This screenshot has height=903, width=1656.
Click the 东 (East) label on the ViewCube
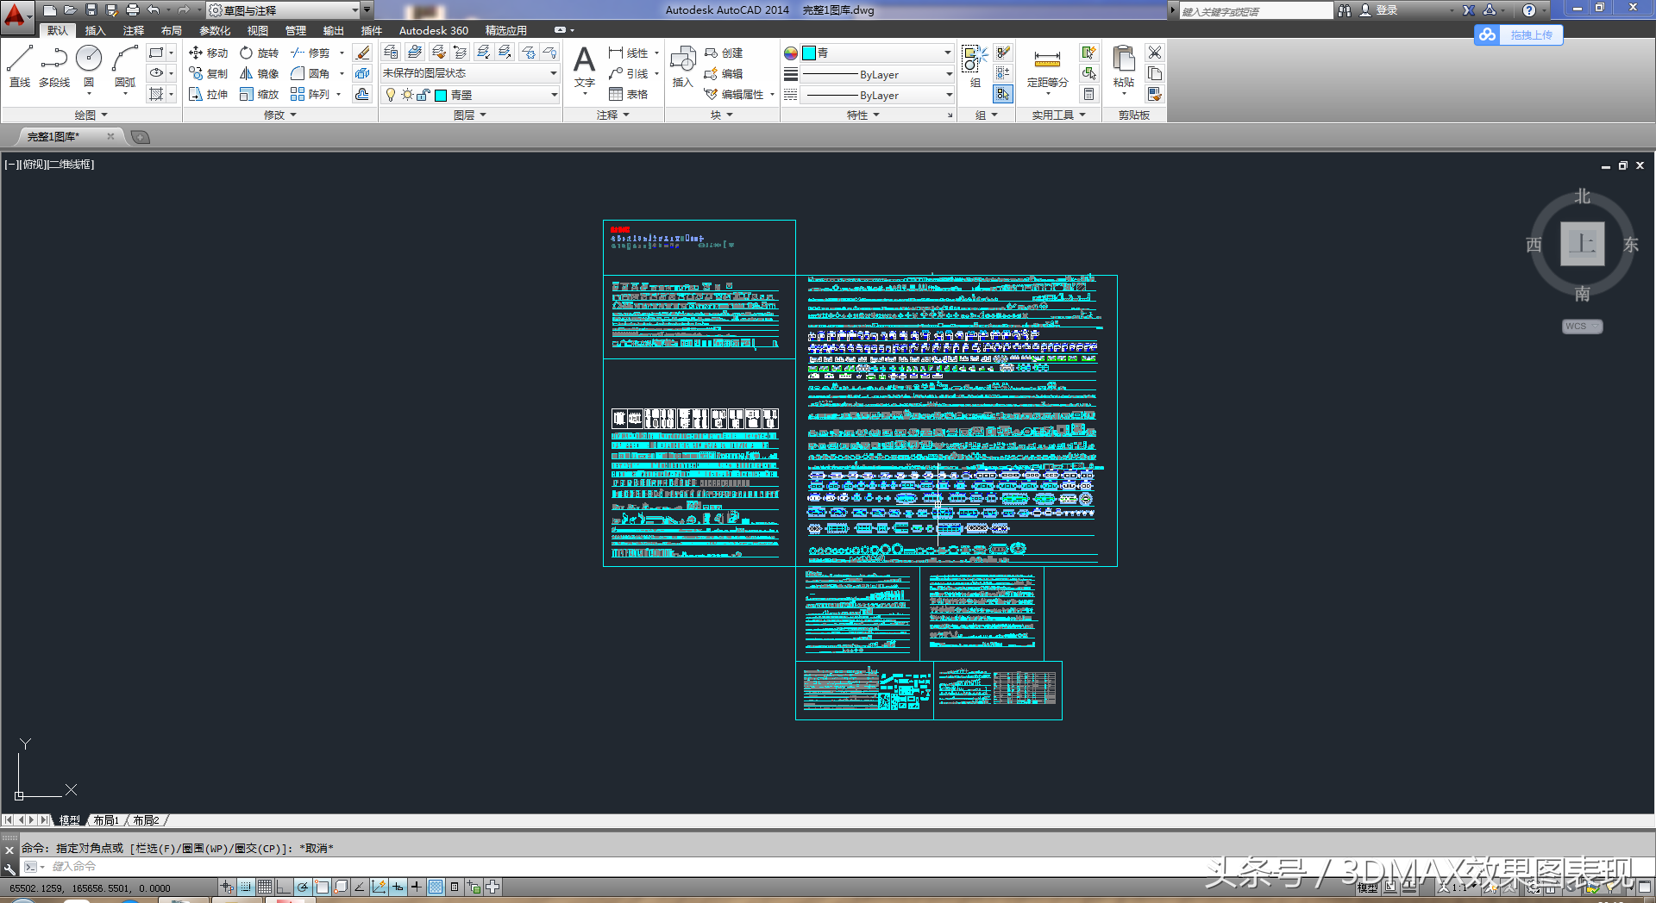point(1630,245)
